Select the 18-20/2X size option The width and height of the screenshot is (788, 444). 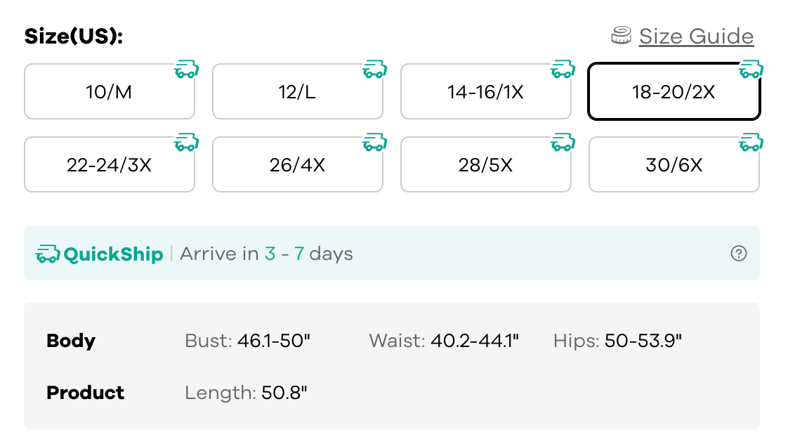point(674,92)
